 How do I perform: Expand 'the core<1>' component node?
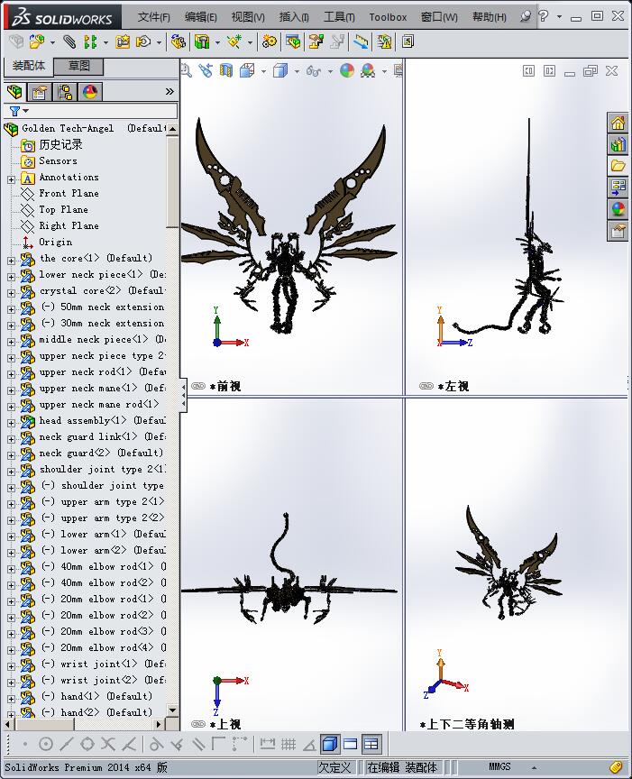click(11, 261)
